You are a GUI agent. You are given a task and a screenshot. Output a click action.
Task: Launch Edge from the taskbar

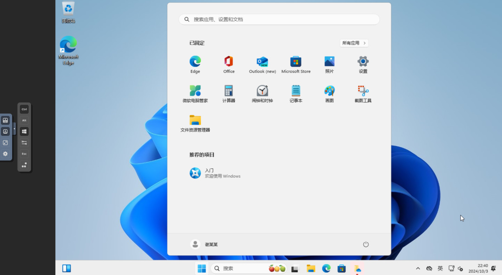(x=326, y=269)
